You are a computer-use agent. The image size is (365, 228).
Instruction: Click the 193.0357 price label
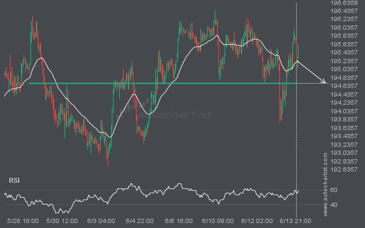tap(344, 153)
